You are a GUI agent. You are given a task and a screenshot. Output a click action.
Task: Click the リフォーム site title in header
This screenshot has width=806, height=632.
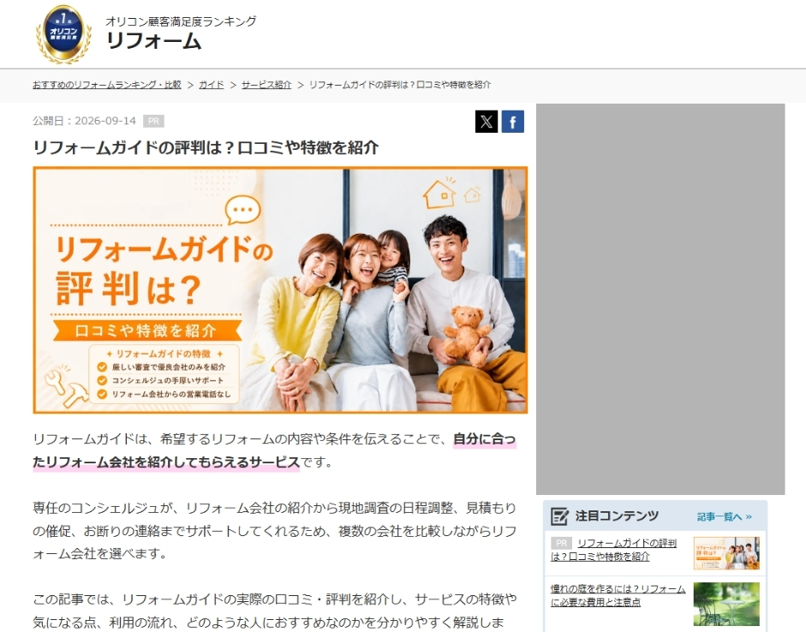tap(153, 41)
